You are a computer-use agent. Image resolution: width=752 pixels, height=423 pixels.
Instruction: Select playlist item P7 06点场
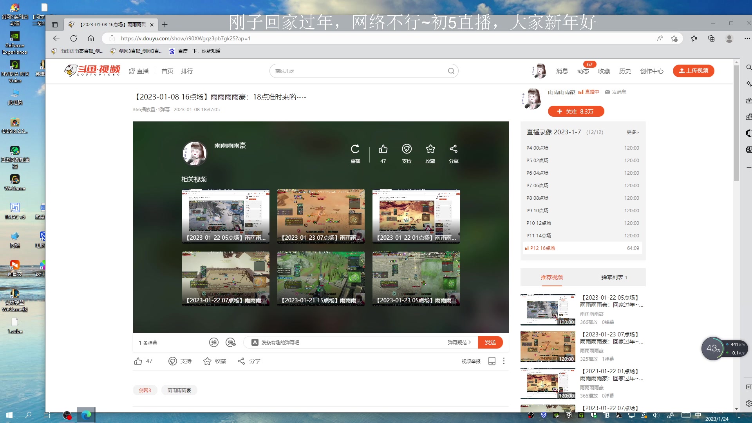pos(583,185)
